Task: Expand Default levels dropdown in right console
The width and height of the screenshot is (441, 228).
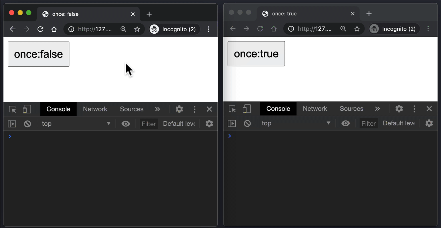Action: pyautogui.click(x=399, y=123)
